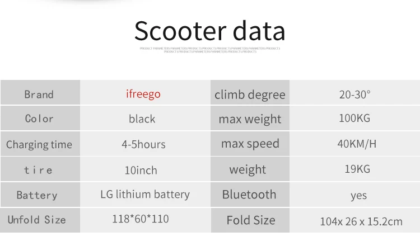Select the "118*60*110" dimensions value
The image size is (420, 246).
140,219
